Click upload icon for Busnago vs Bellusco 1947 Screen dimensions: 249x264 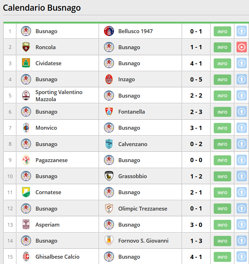242,31
